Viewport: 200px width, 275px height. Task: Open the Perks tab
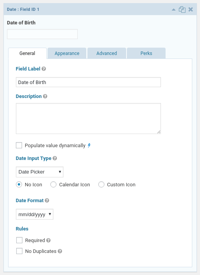[x=146, y=53]
